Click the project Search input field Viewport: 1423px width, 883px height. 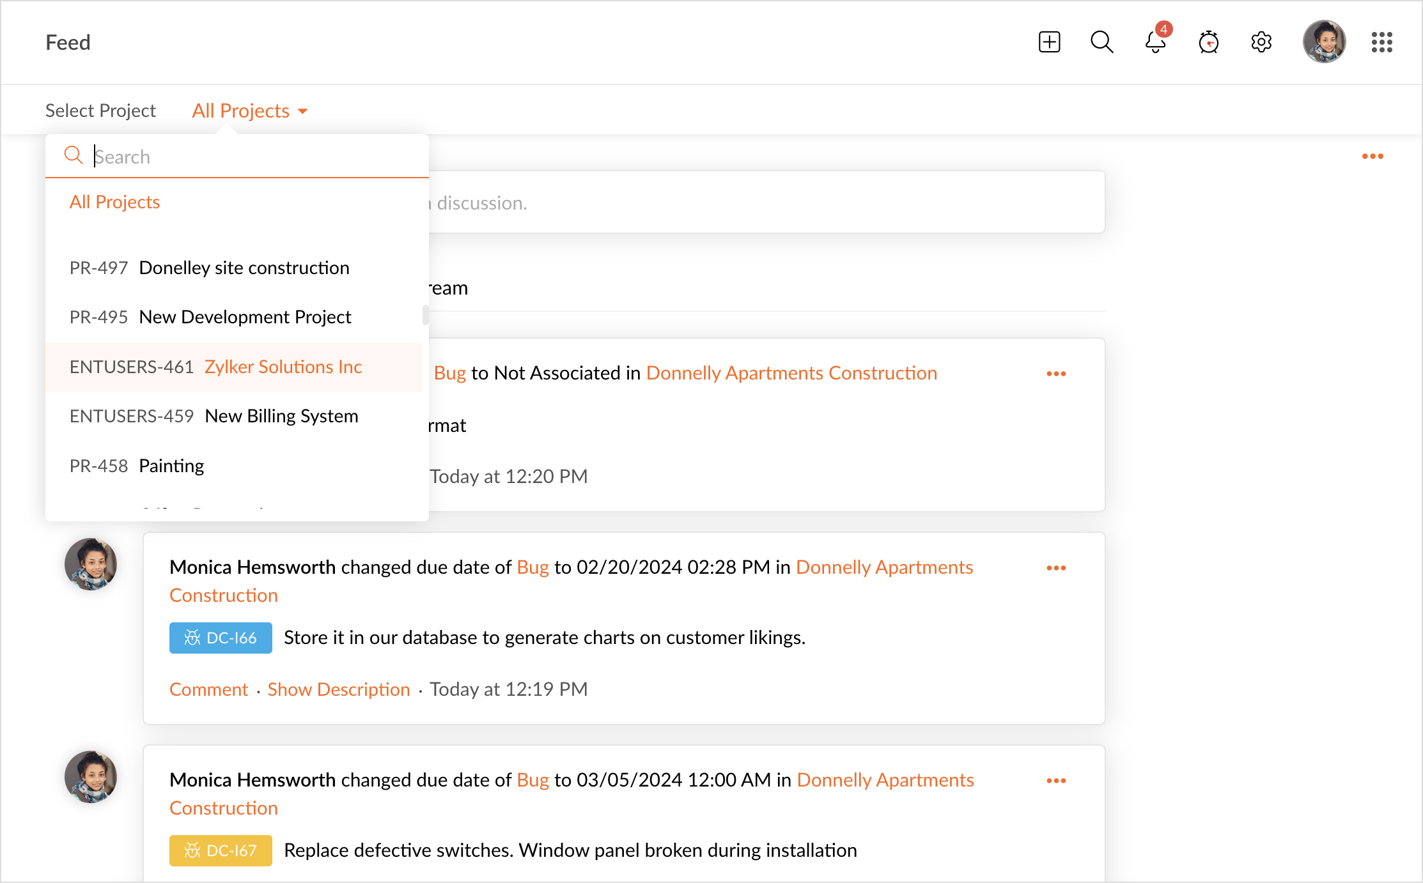coord(256,157)
